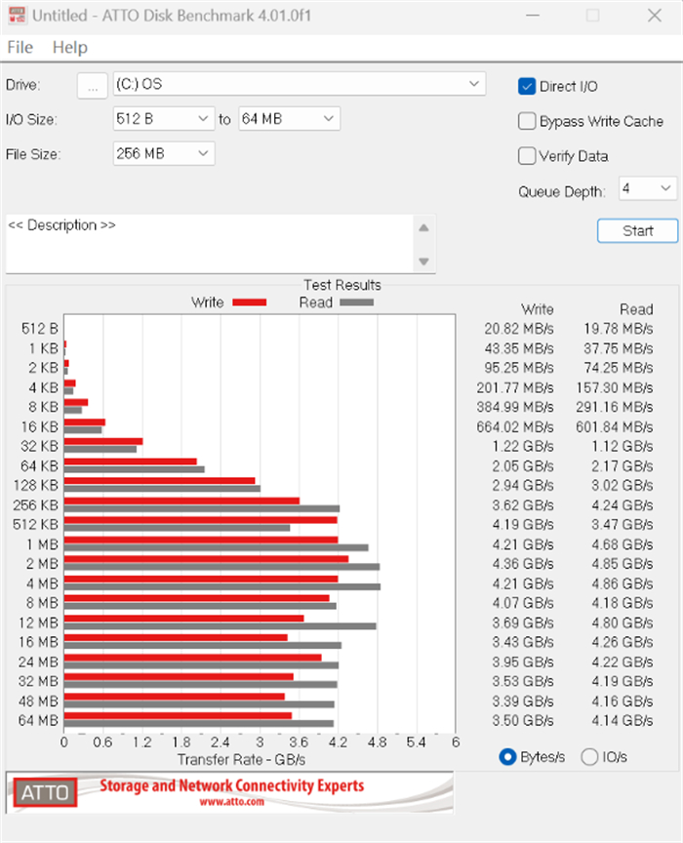Click the Storage and Network Connectivity Experts banner text
The image size is (683, 843).
pyautogui.click(x=232, y=785)
